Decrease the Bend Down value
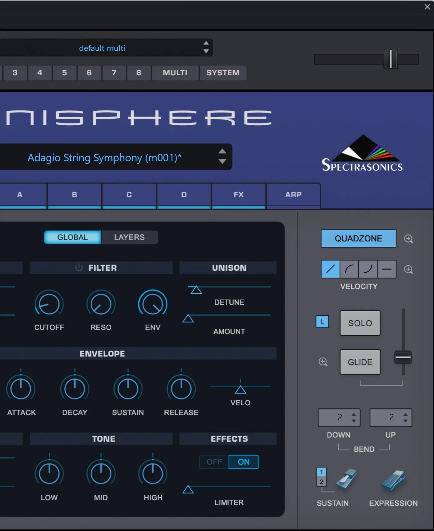434x531 pixels. click(354, 421)
